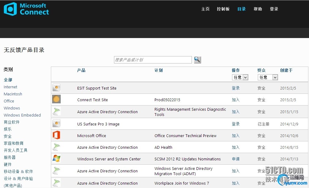Click US Surface Pro 3 Image icon
This screenshot has width=309, height=188.
[56, 124]
